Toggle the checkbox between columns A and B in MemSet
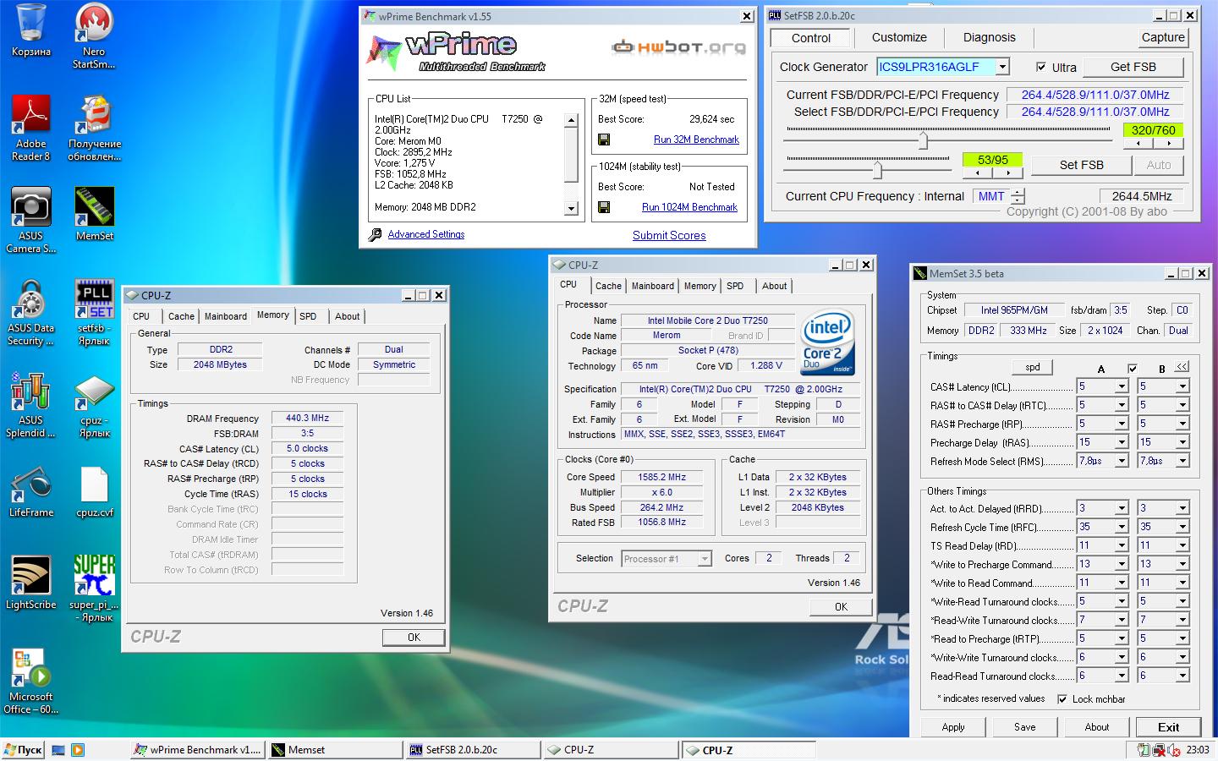The width and height of the screenshot is (1218, 761). [x=1133, y=369]
